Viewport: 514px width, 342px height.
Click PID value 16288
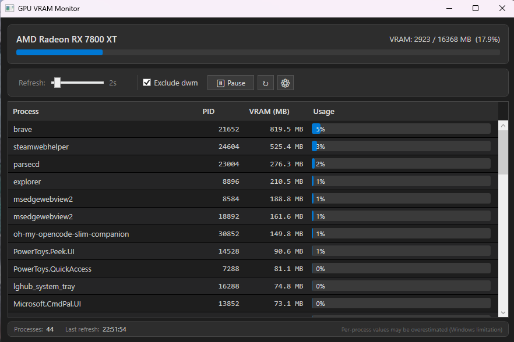pos(229,286)
